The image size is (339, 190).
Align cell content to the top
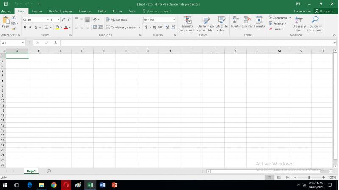[x=76, y=19]
